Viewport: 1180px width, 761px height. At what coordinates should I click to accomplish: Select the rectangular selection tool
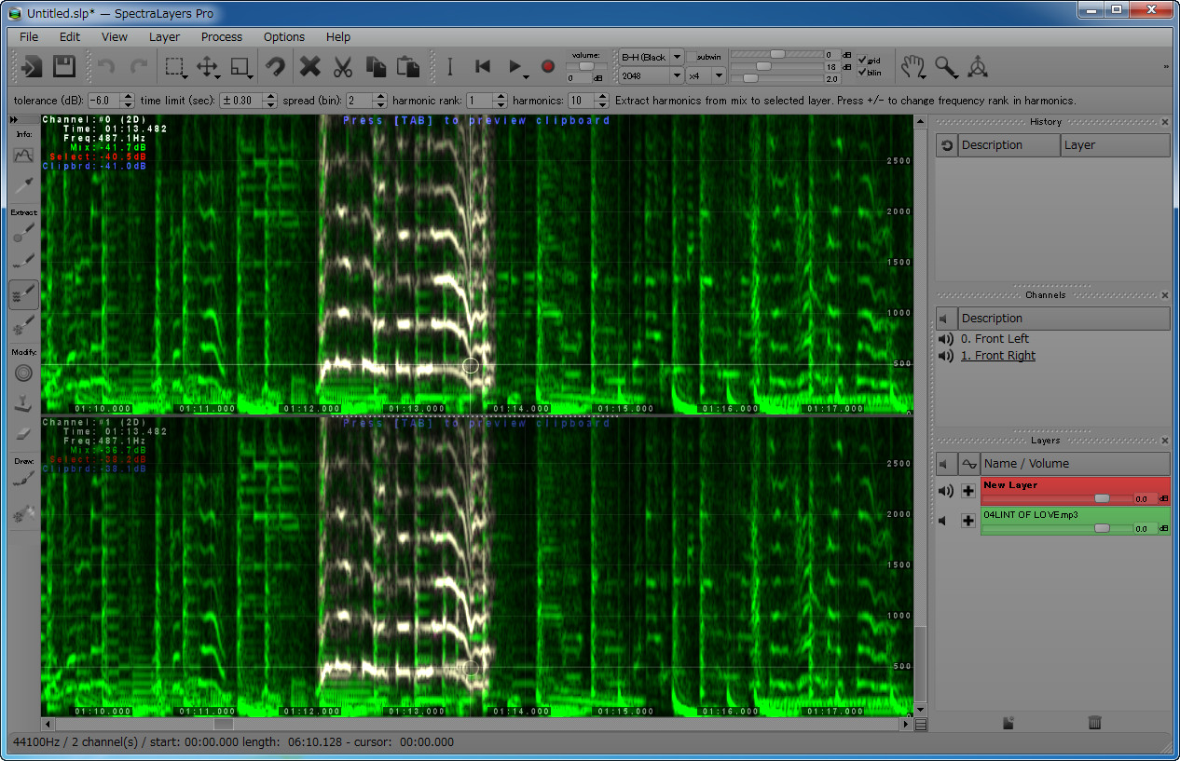coord(174,67)
